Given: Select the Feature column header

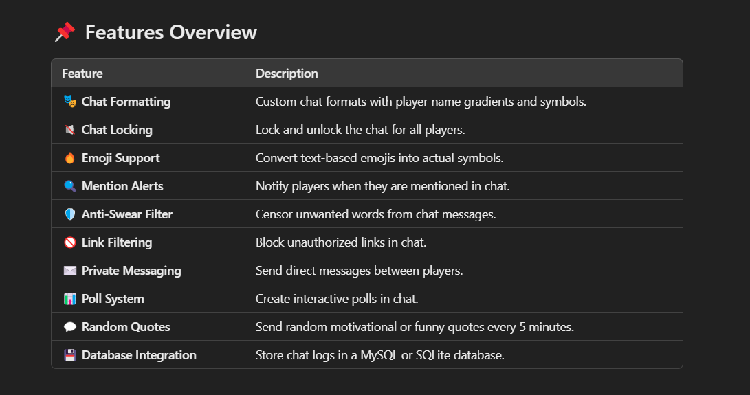Looking at the screenshot, I should [x=82, y=74].
